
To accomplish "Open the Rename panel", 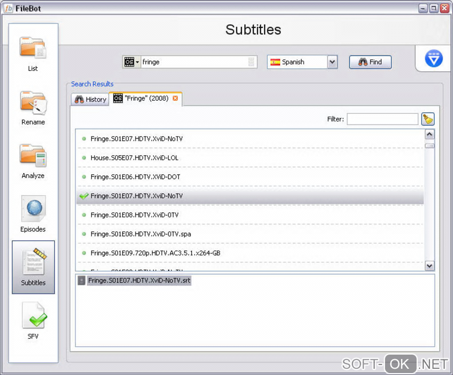I will tap(33, 108).
